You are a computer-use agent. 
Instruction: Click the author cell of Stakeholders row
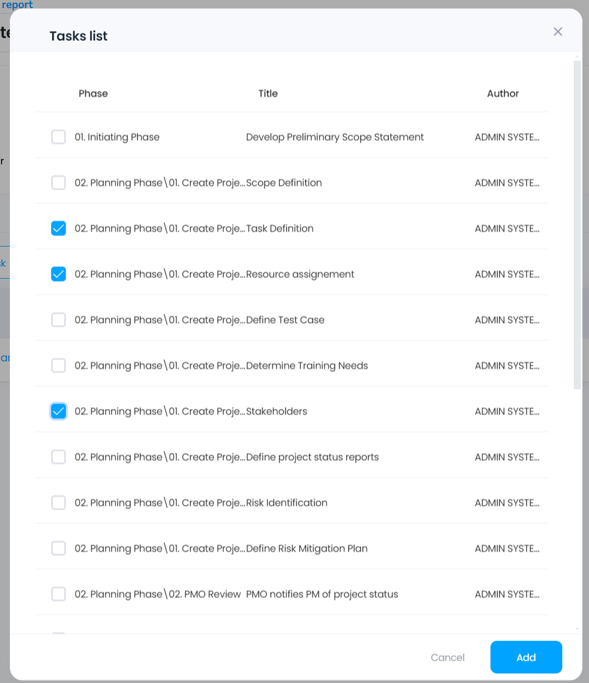[x=507, y=411]
